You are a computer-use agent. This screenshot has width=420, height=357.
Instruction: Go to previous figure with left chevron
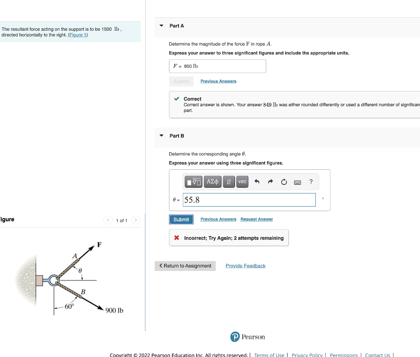pyautogui.click(x=107, y=220)
